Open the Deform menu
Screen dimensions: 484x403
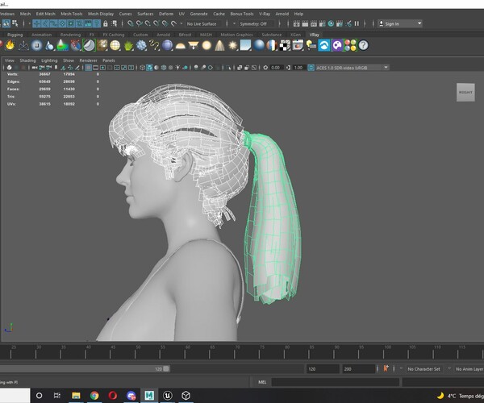(166, 14)
